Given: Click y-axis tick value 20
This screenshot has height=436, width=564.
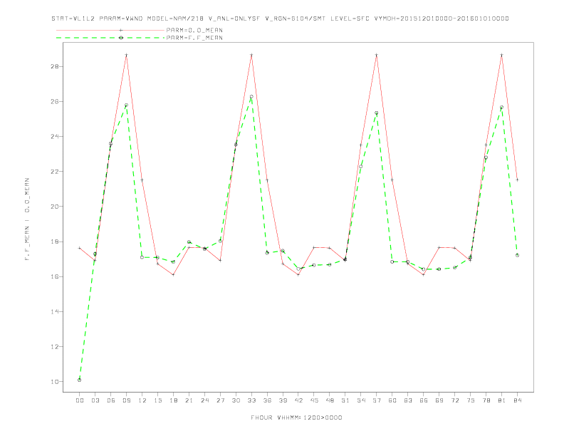Looking at the screenshot, I should tap(56, 207).
